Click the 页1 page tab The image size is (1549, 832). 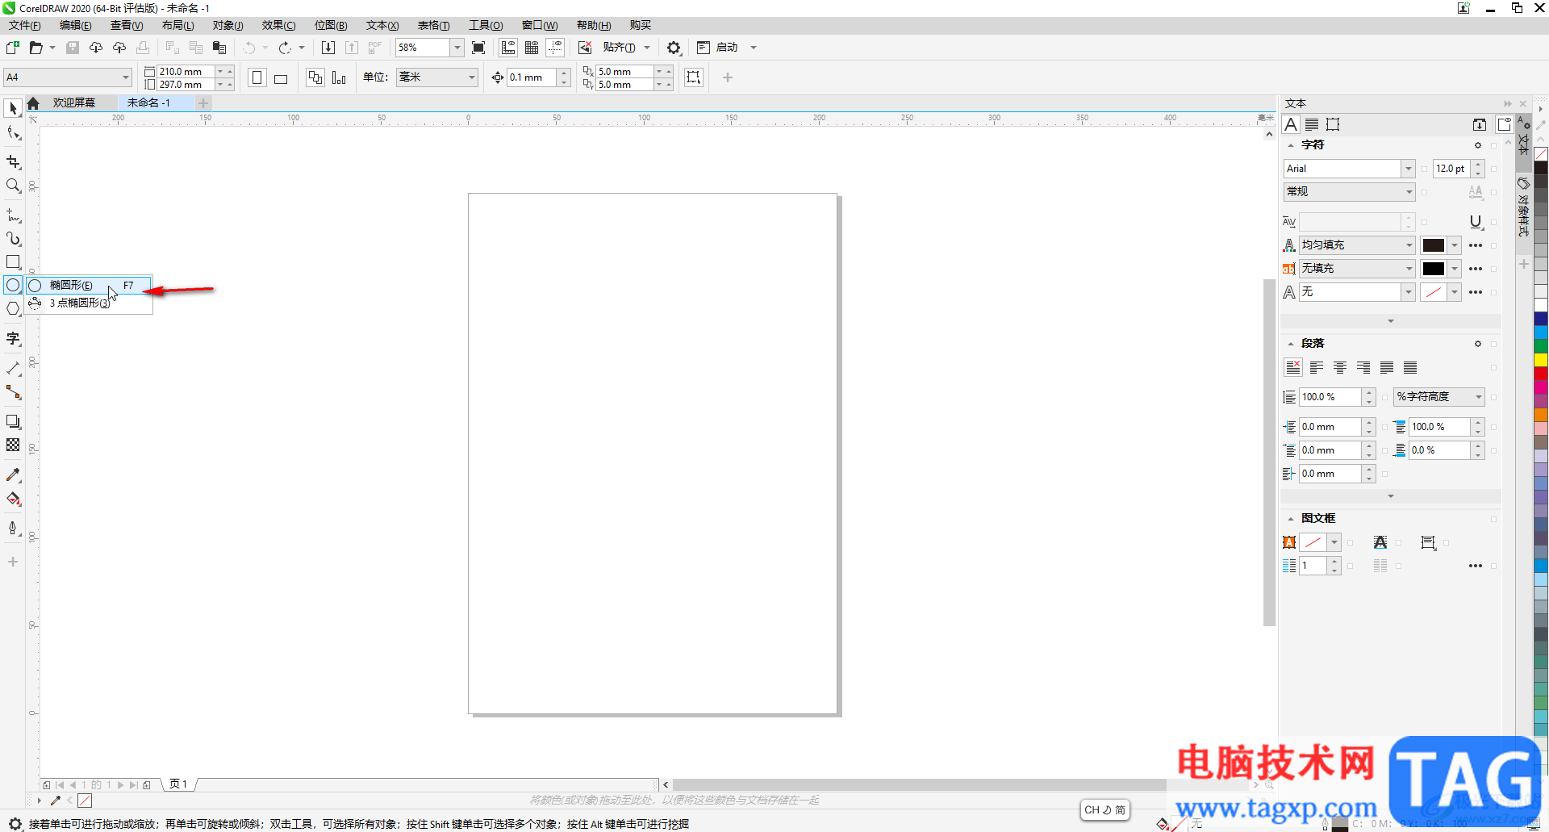tap(179, 784)
